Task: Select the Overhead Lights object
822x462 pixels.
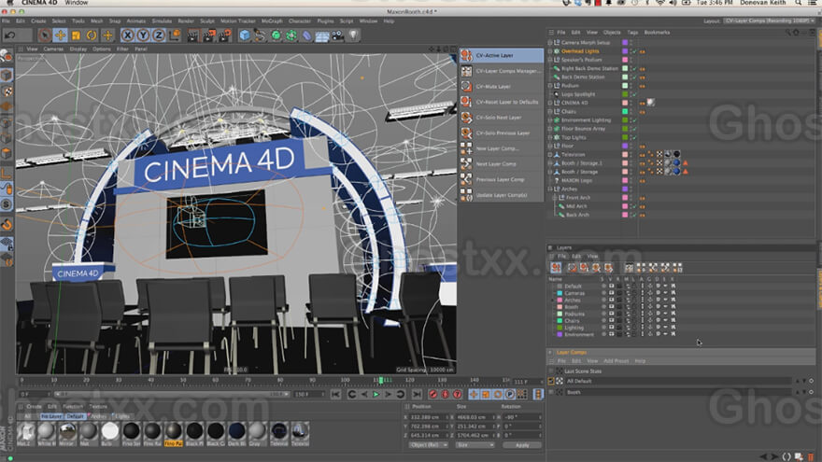Action: [x=580, y=51]
